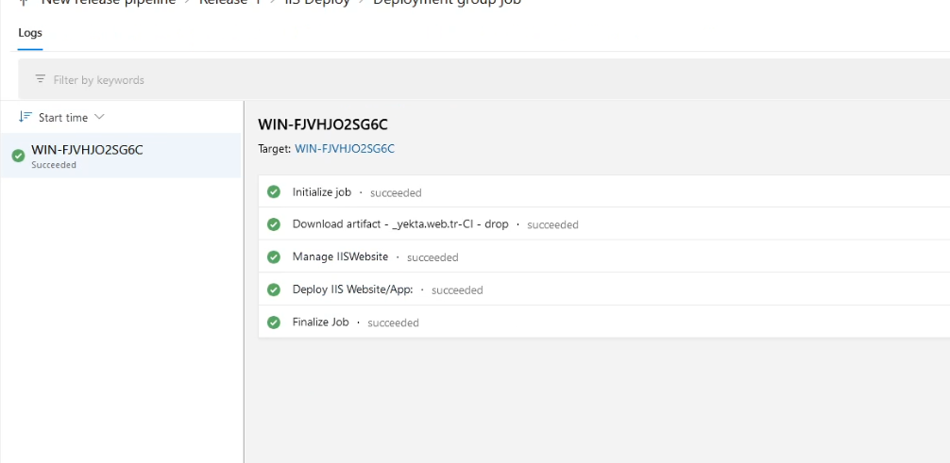Open the Start time sort options label
This screenshot has height=463, width=950.
[x=63, y=118]
